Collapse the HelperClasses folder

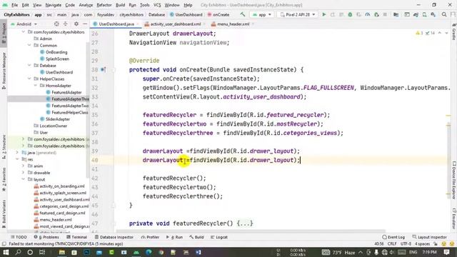[29, 79]
